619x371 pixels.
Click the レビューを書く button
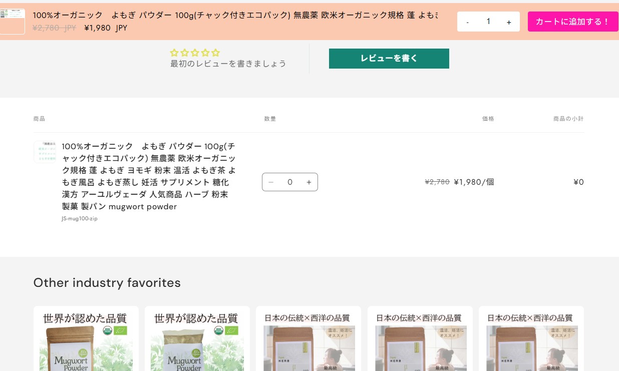click(x=389, y=59)
